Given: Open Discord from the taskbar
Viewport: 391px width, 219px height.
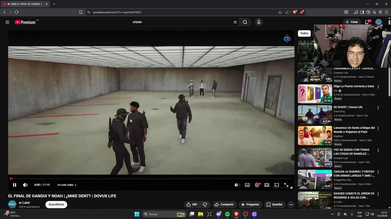Looking at the screenshot, I should (x=218, y=214).
